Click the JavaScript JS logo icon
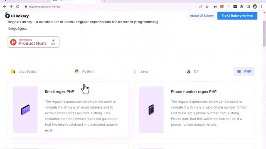 [x=13, y=72]
